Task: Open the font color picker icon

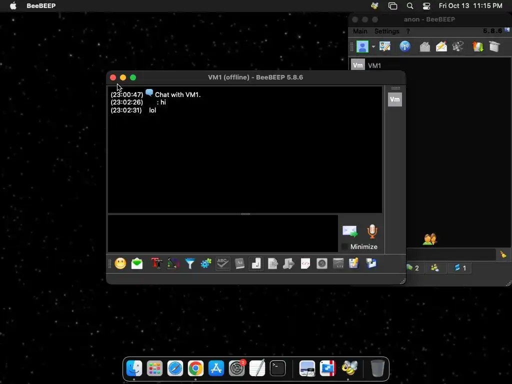Action: [173, 263]
